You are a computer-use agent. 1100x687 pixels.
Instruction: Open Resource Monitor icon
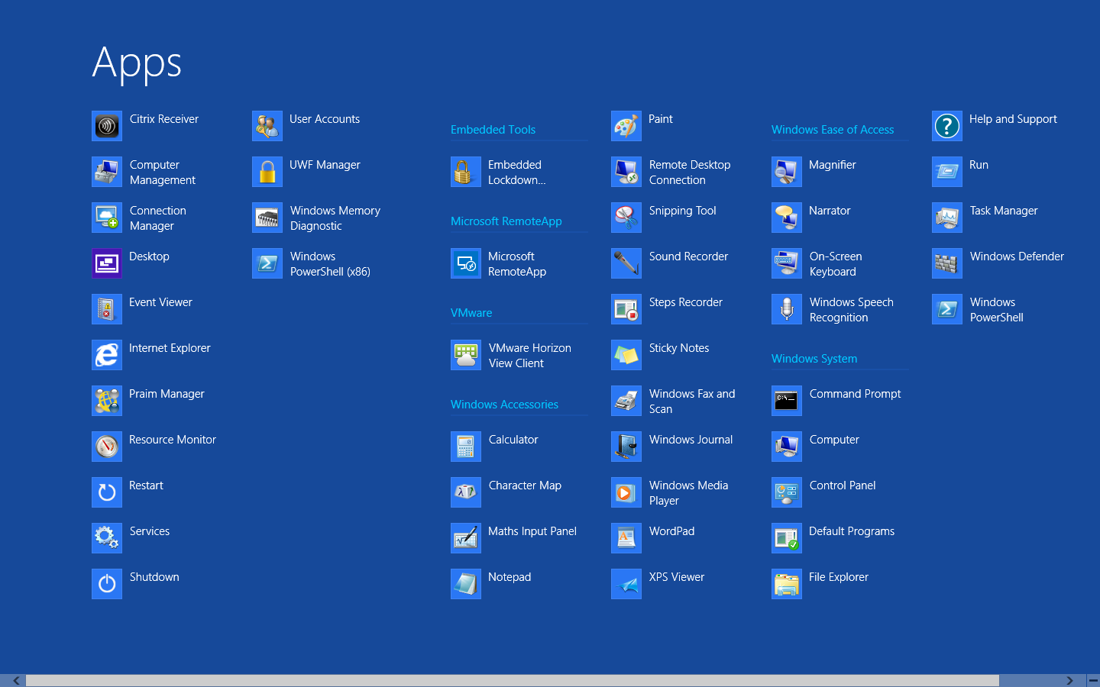click(x=107, y=447)
